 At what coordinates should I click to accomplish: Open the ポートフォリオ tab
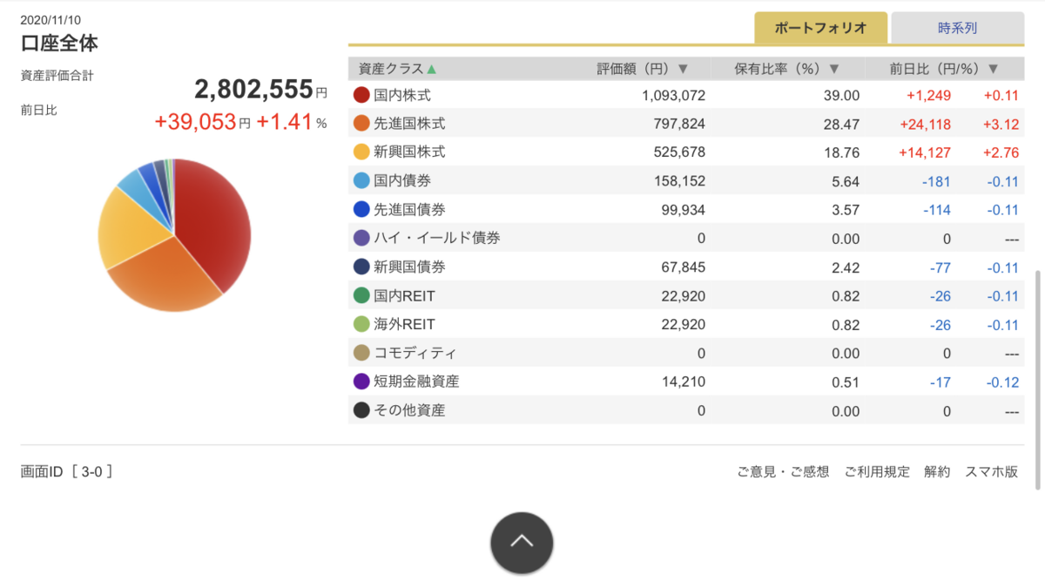tap(819, 27)
